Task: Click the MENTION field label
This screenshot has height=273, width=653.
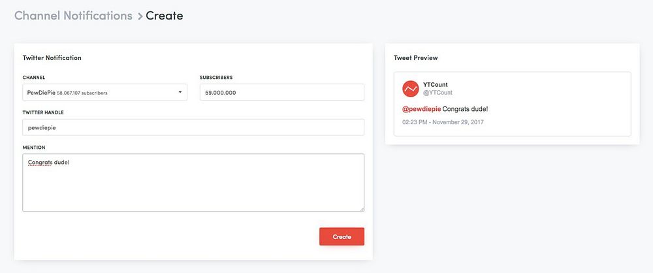Action: point(34,148)
